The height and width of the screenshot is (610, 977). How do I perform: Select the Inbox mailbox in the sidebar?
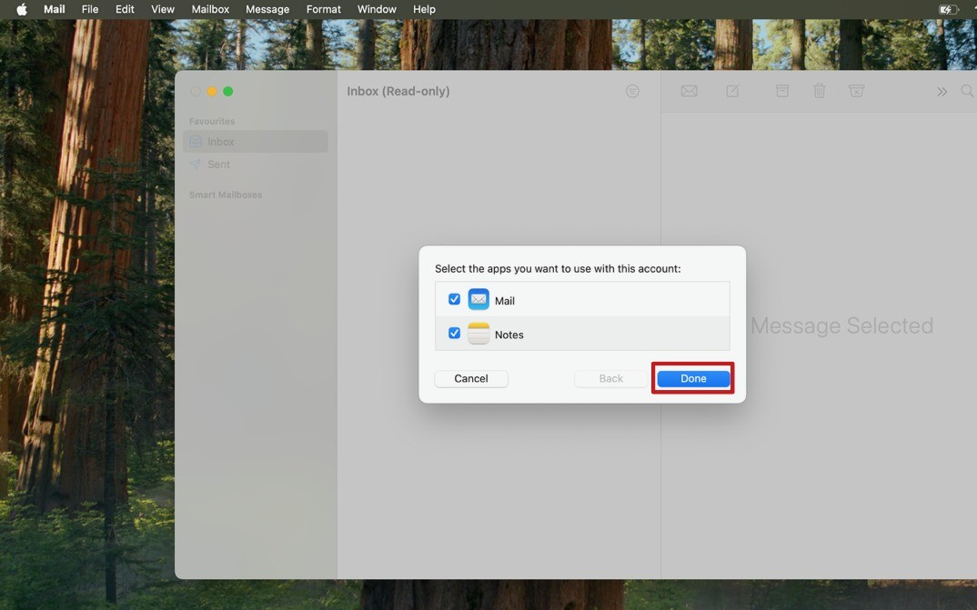coord(256,141)
